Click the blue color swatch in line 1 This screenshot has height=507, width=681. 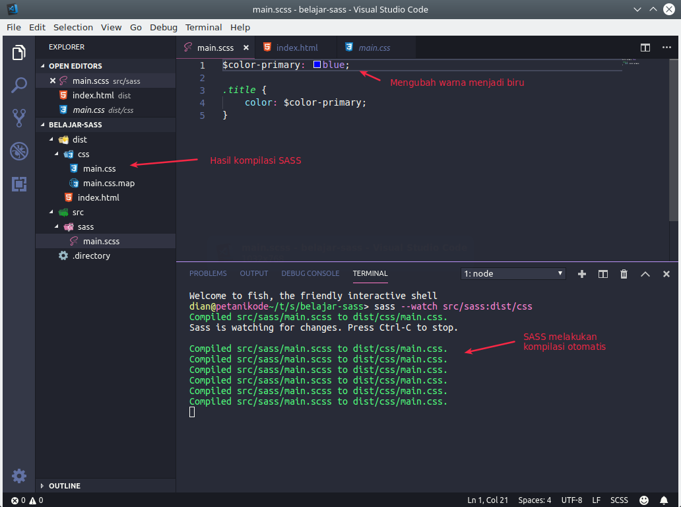pyautogui.click(x=317, y=65)
